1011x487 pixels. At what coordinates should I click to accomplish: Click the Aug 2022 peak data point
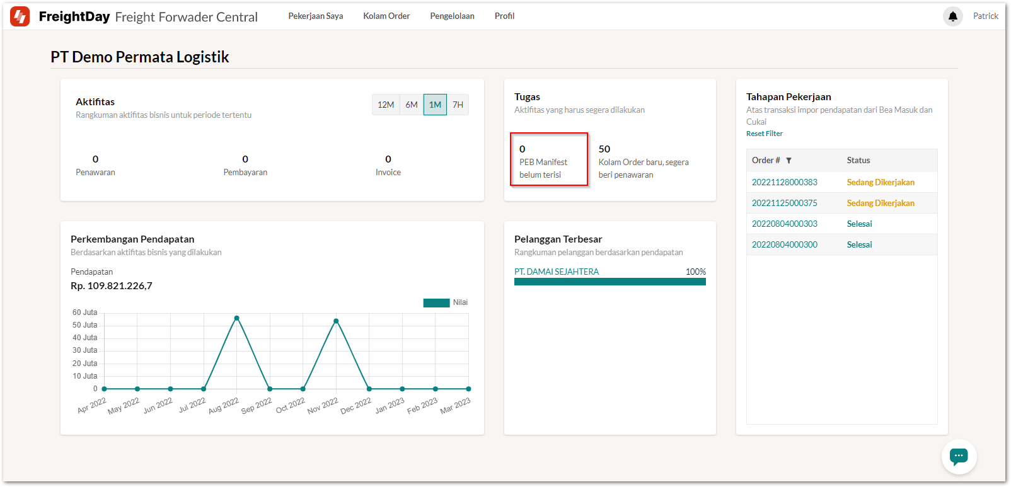[x=236, y=318]
